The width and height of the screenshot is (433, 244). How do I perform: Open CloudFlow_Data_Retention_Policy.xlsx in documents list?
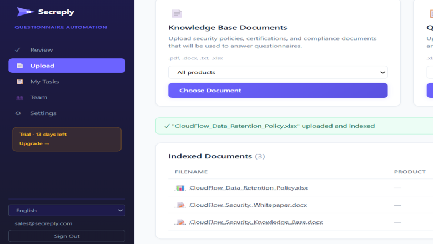248,188
